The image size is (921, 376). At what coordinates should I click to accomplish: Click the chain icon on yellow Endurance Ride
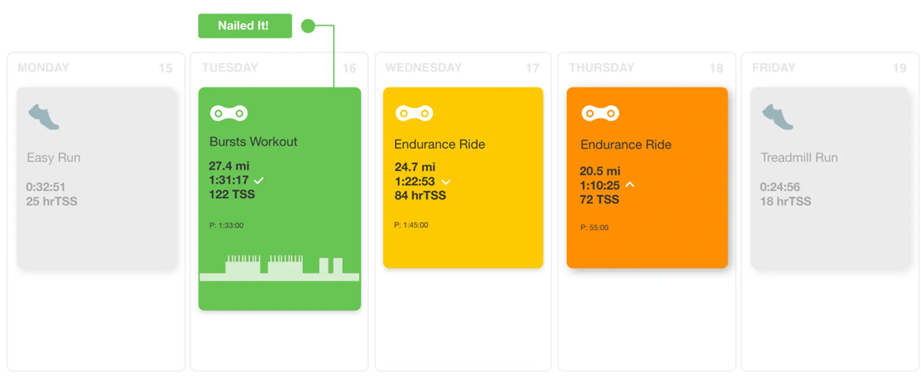pyautogui.click(x=414, y=114)
